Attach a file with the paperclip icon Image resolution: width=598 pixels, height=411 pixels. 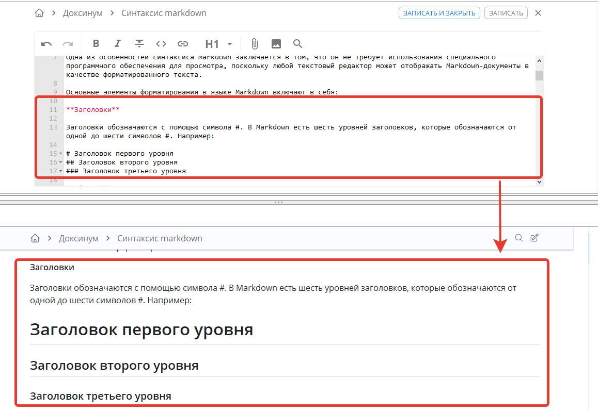pos(255,44)
